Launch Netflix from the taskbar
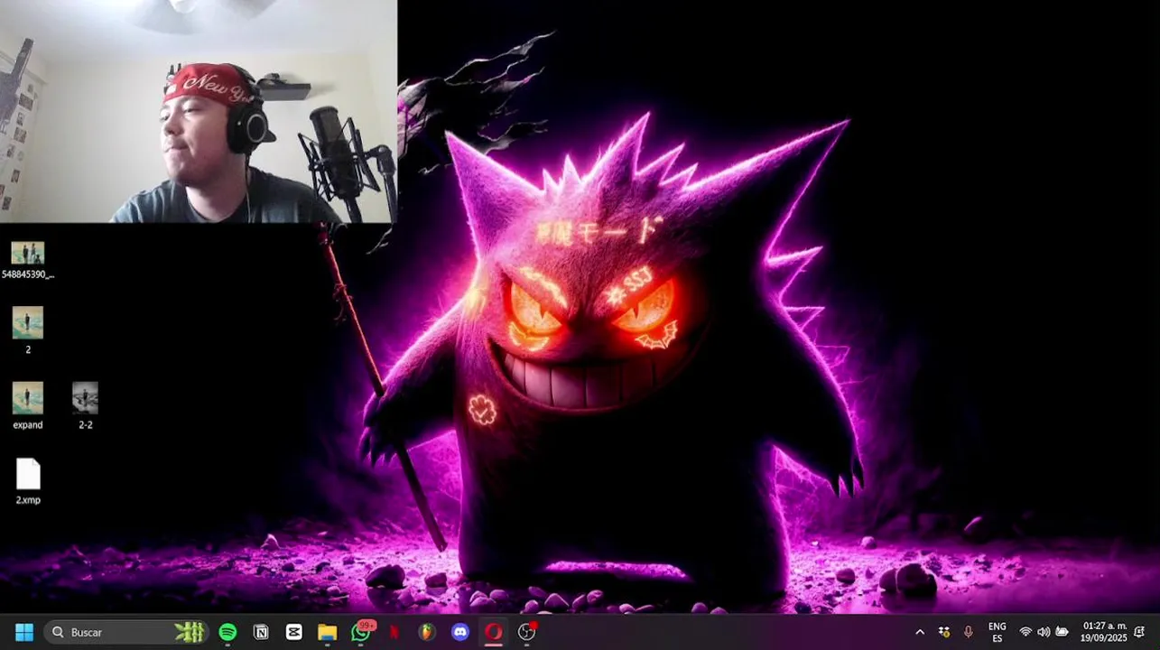This screenshot has width=1160, height=650. pyautogui.click(x=394, y=632)
